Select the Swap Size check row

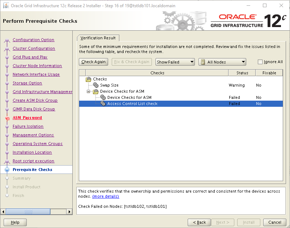pos(181,85)
